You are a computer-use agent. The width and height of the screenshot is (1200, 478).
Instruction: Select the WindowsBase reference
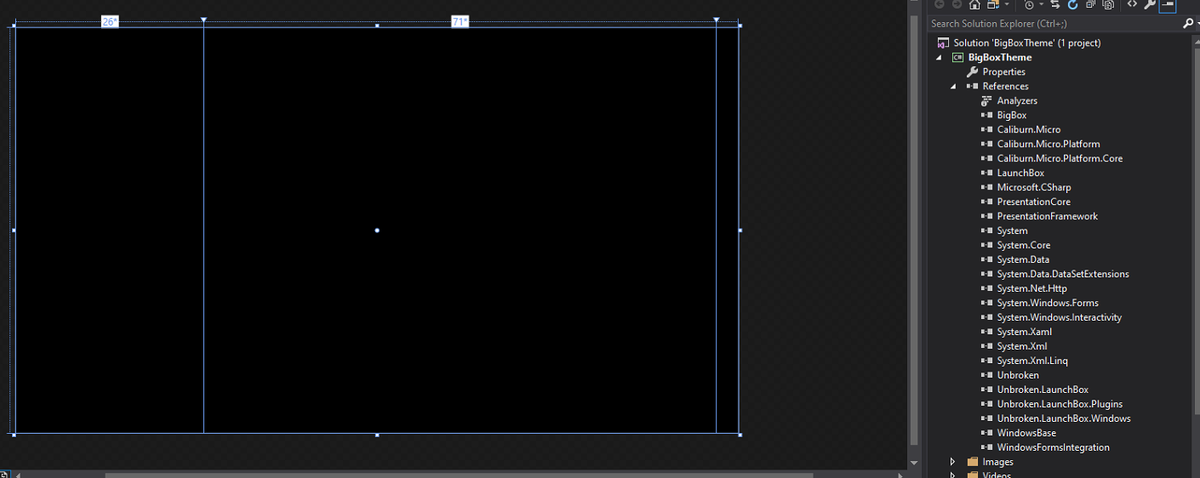point(1026,434)
